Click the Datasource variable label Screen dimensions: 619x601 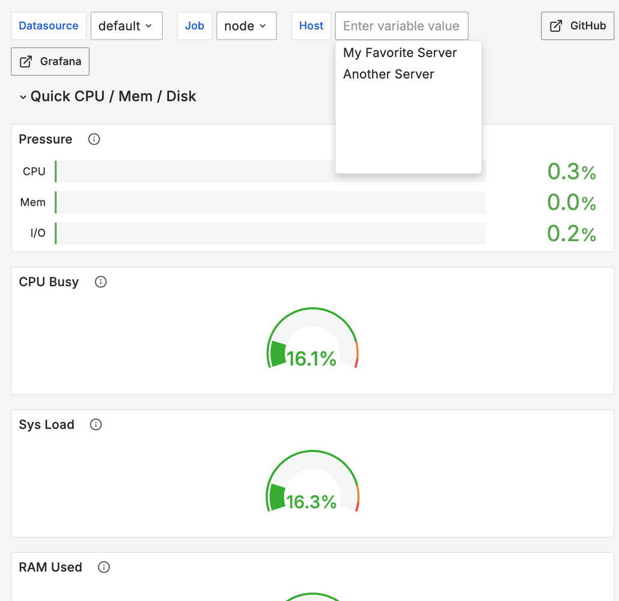pyautogui.click(x=49, y=26)
